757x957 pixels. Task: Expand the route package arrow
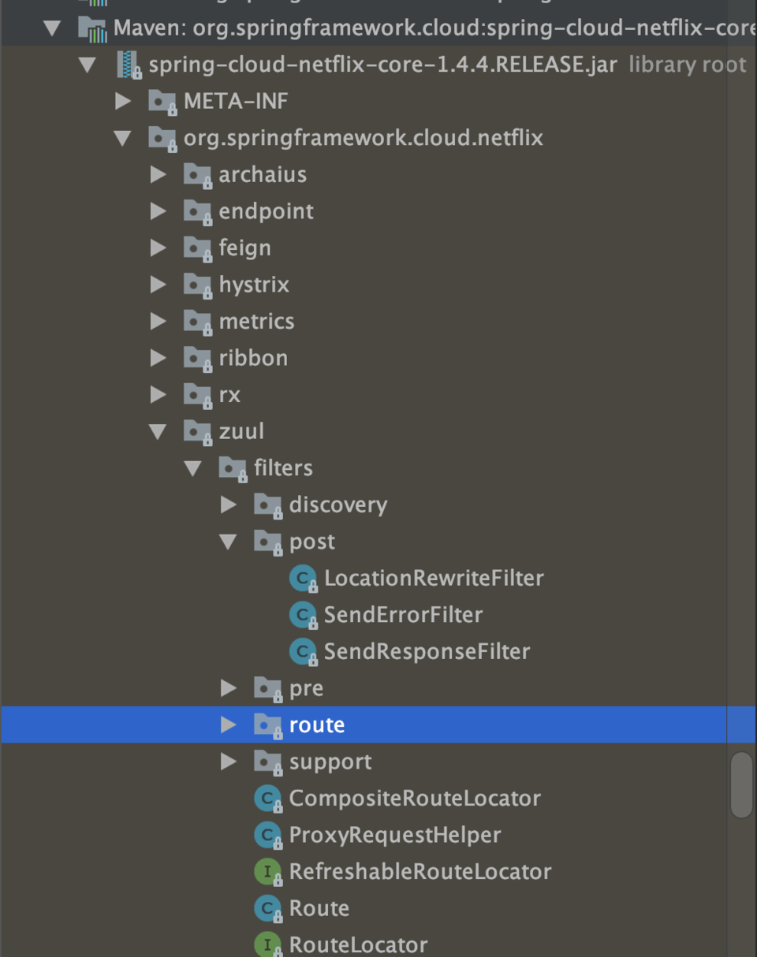(x=228, y=725)
